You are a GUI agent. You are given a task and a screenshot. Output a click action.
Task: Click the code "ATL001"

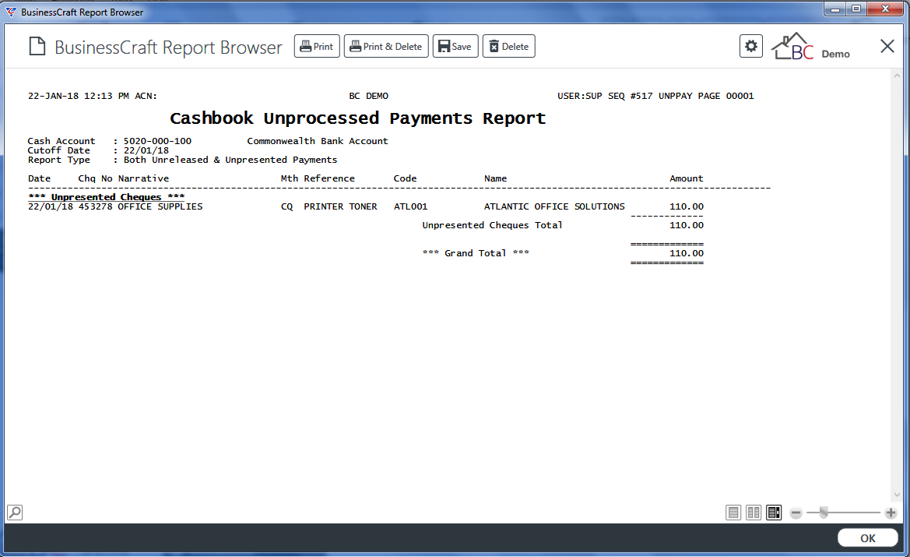[410, 206]
